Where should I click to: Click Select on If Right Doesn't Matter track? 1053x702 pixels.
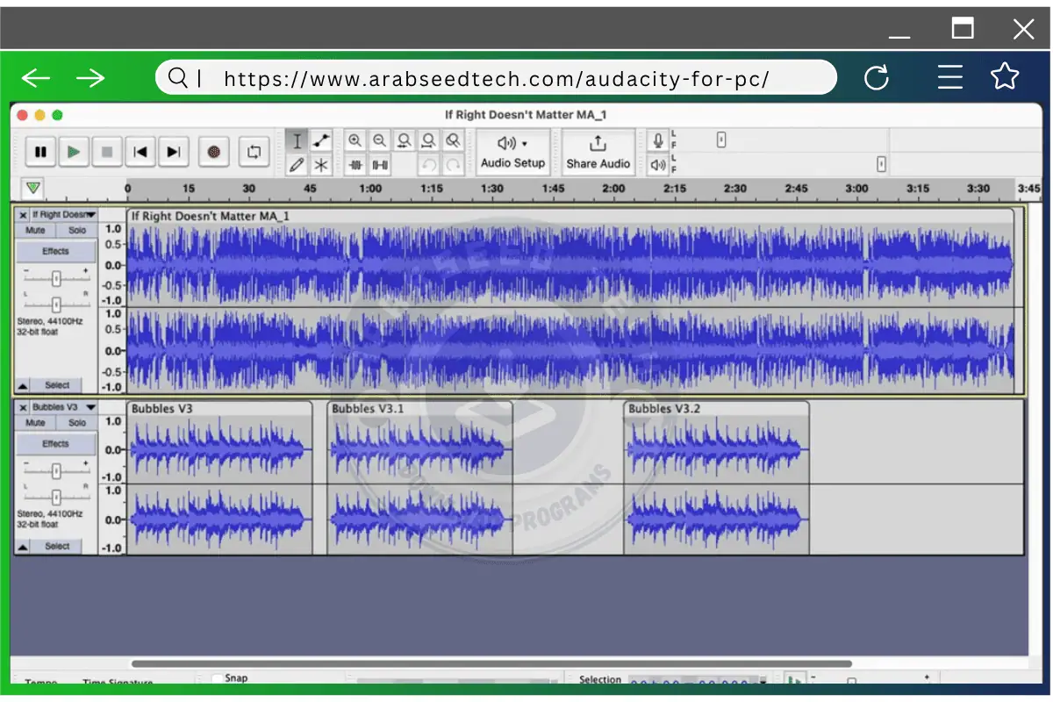(57, 385)
